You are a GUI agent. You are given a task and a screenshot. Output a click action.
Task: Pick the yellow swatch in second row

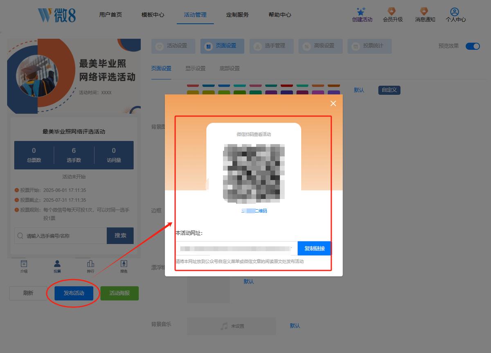click(x=193, y=93)
